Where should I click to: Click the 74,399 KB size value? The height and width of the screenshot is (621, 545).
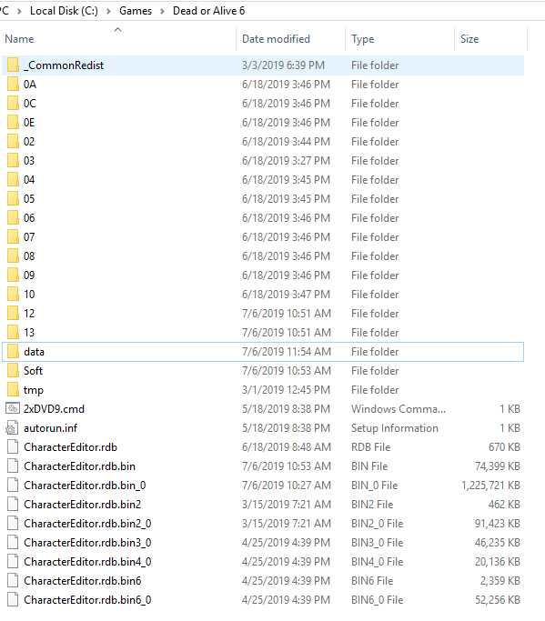[x=498, y=466]
